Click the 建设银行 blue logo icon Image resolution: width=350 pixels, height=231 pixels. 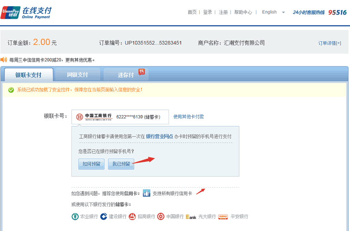tap(104, 216)
